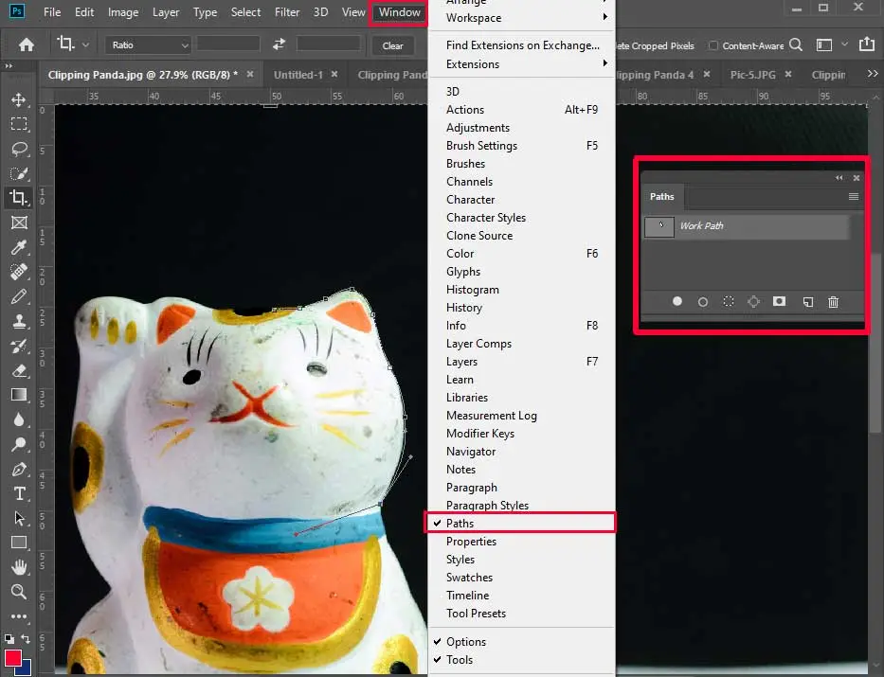This screenshot has height=677, width=884.
Task: Toggle Options in Window menu
Action: point(520,642)
